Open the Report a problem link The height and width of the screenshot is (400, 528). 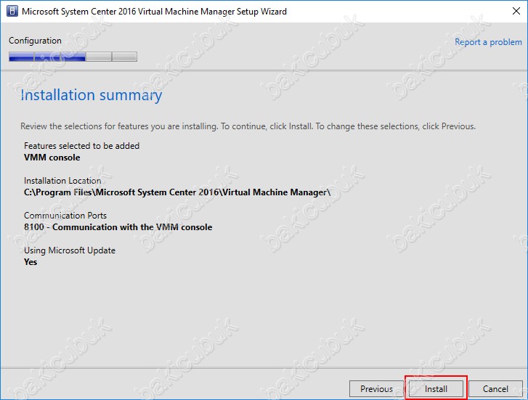tap(488, 42)
